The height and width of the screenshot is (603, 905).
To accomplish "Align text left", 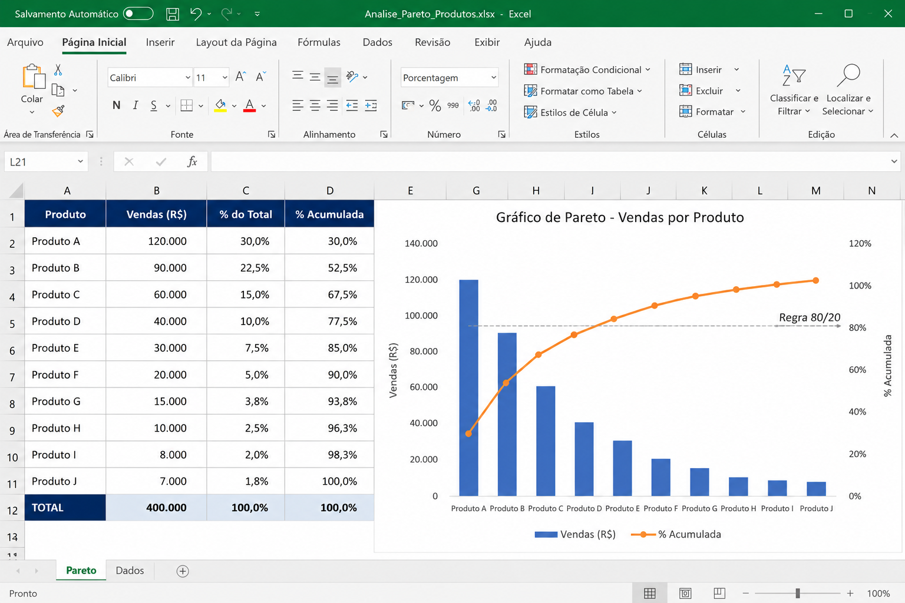I will [x=298, y=105].
